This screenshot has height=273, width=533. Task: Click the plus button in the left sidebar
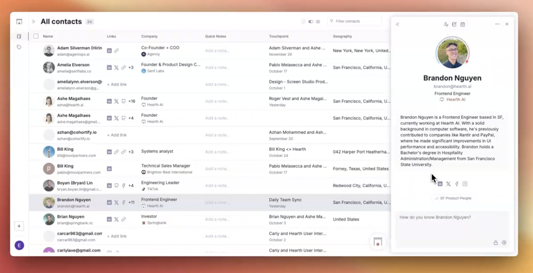[19, 226]
